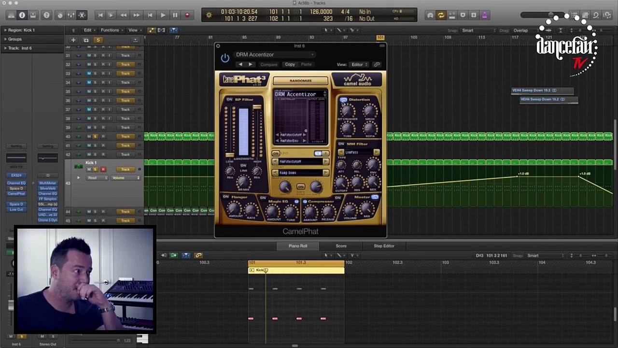Open the Library panel icon
The width and height of the screenshot is (618, 348).
pyautogui.click(x=11, y=15)
